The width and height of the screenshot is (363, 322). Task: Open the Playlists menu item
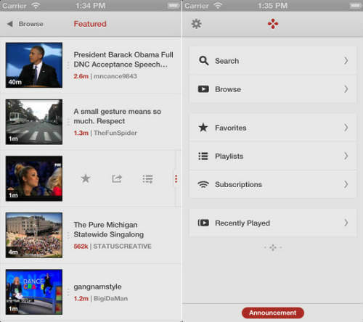tap(273, 156)
